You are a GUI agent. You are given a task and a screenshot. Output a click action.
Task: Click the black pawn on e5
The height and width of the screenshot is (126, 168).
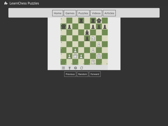[x=87, y=38]
